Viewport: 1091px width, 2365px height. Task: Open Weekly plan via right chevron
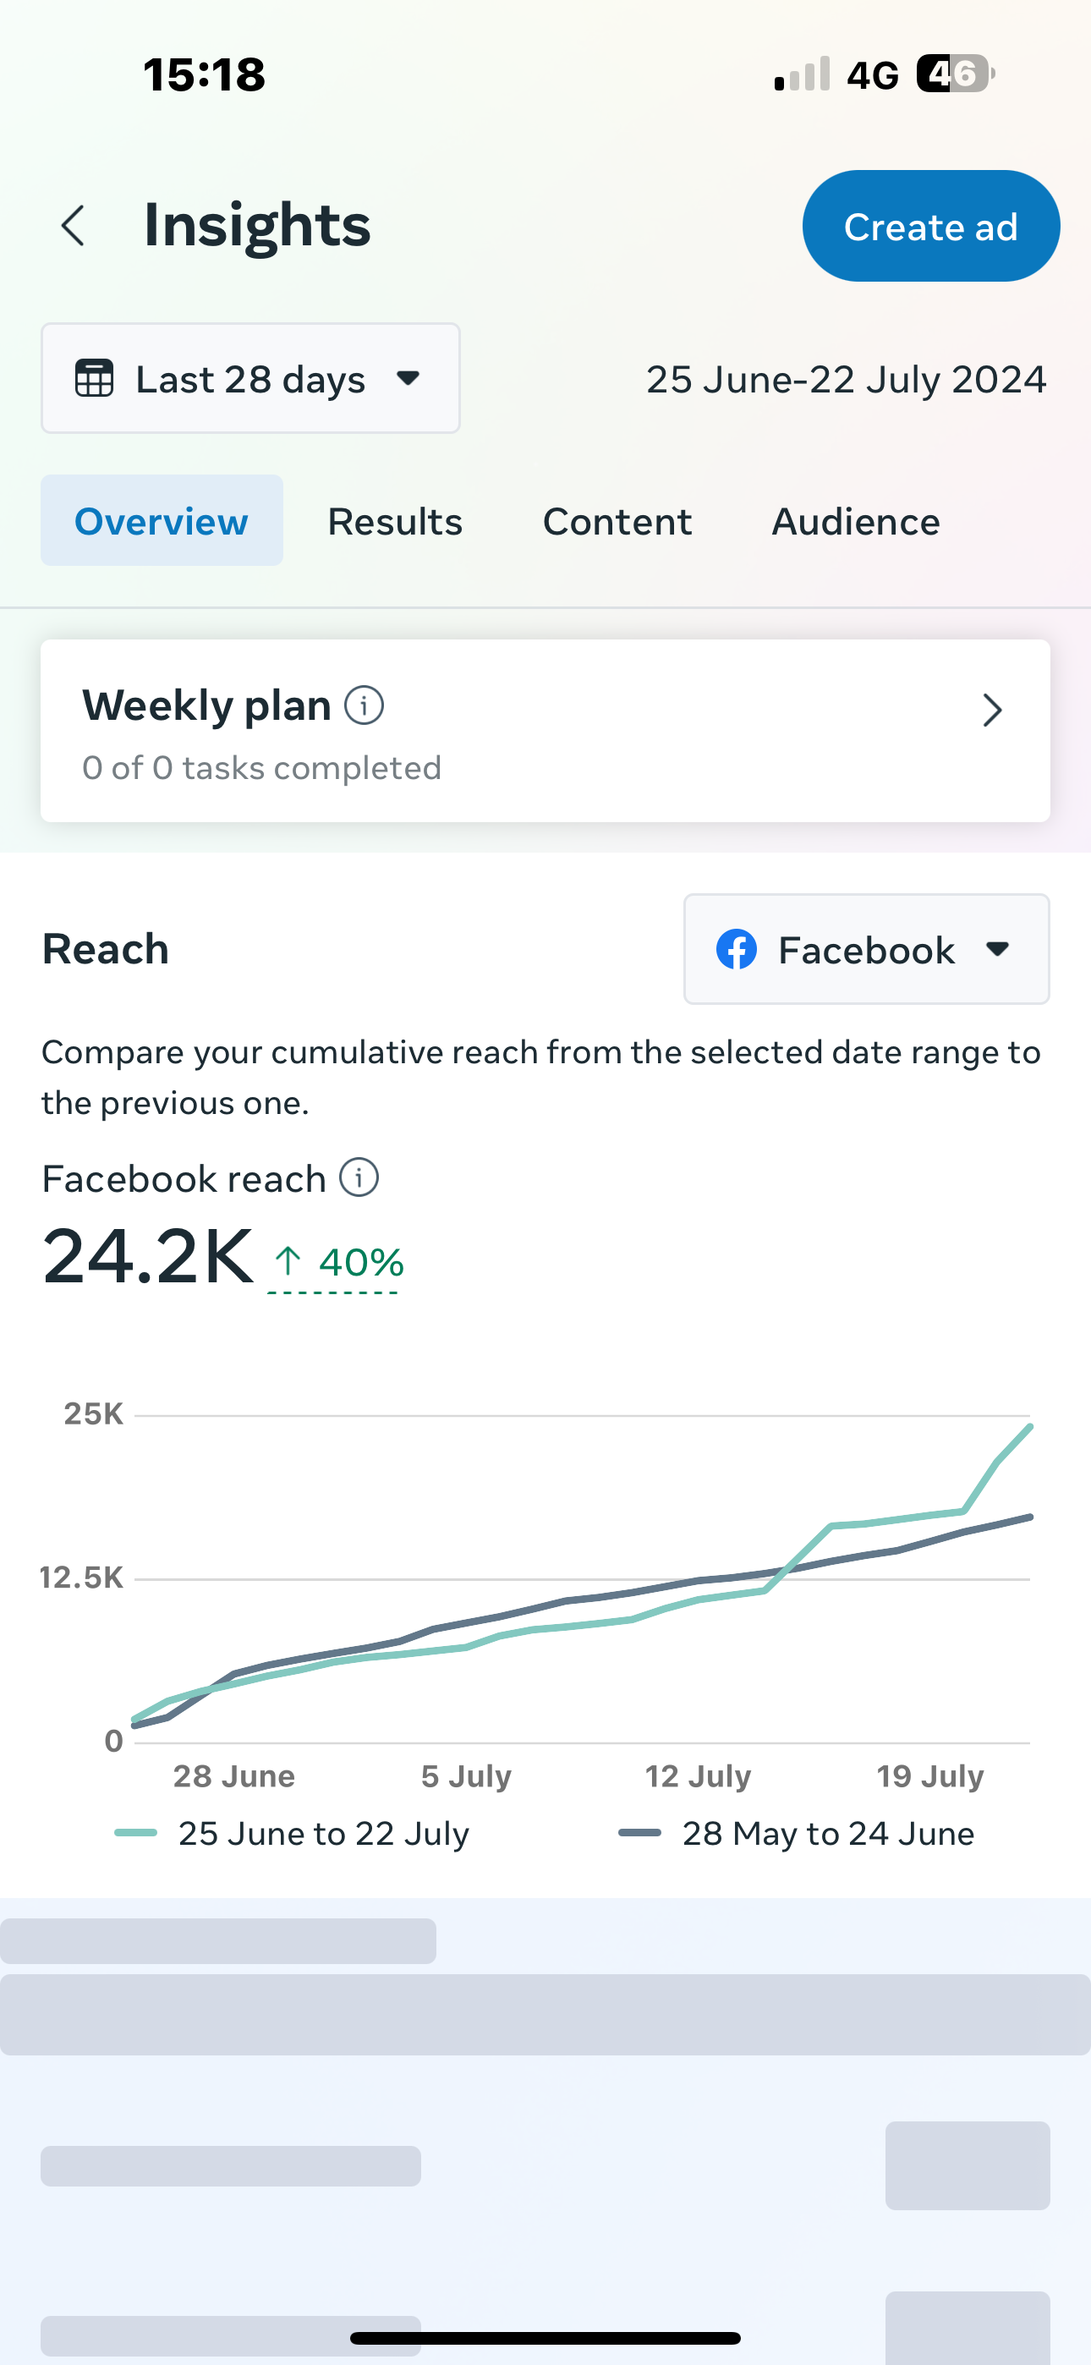pyautogui.click(x=992, y=711)
